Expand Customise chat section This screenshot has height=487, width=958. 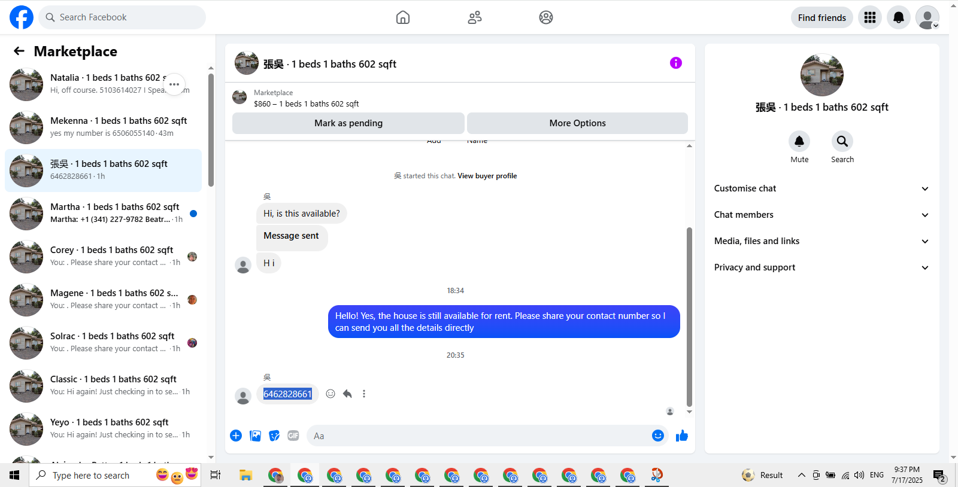point(821,188)
